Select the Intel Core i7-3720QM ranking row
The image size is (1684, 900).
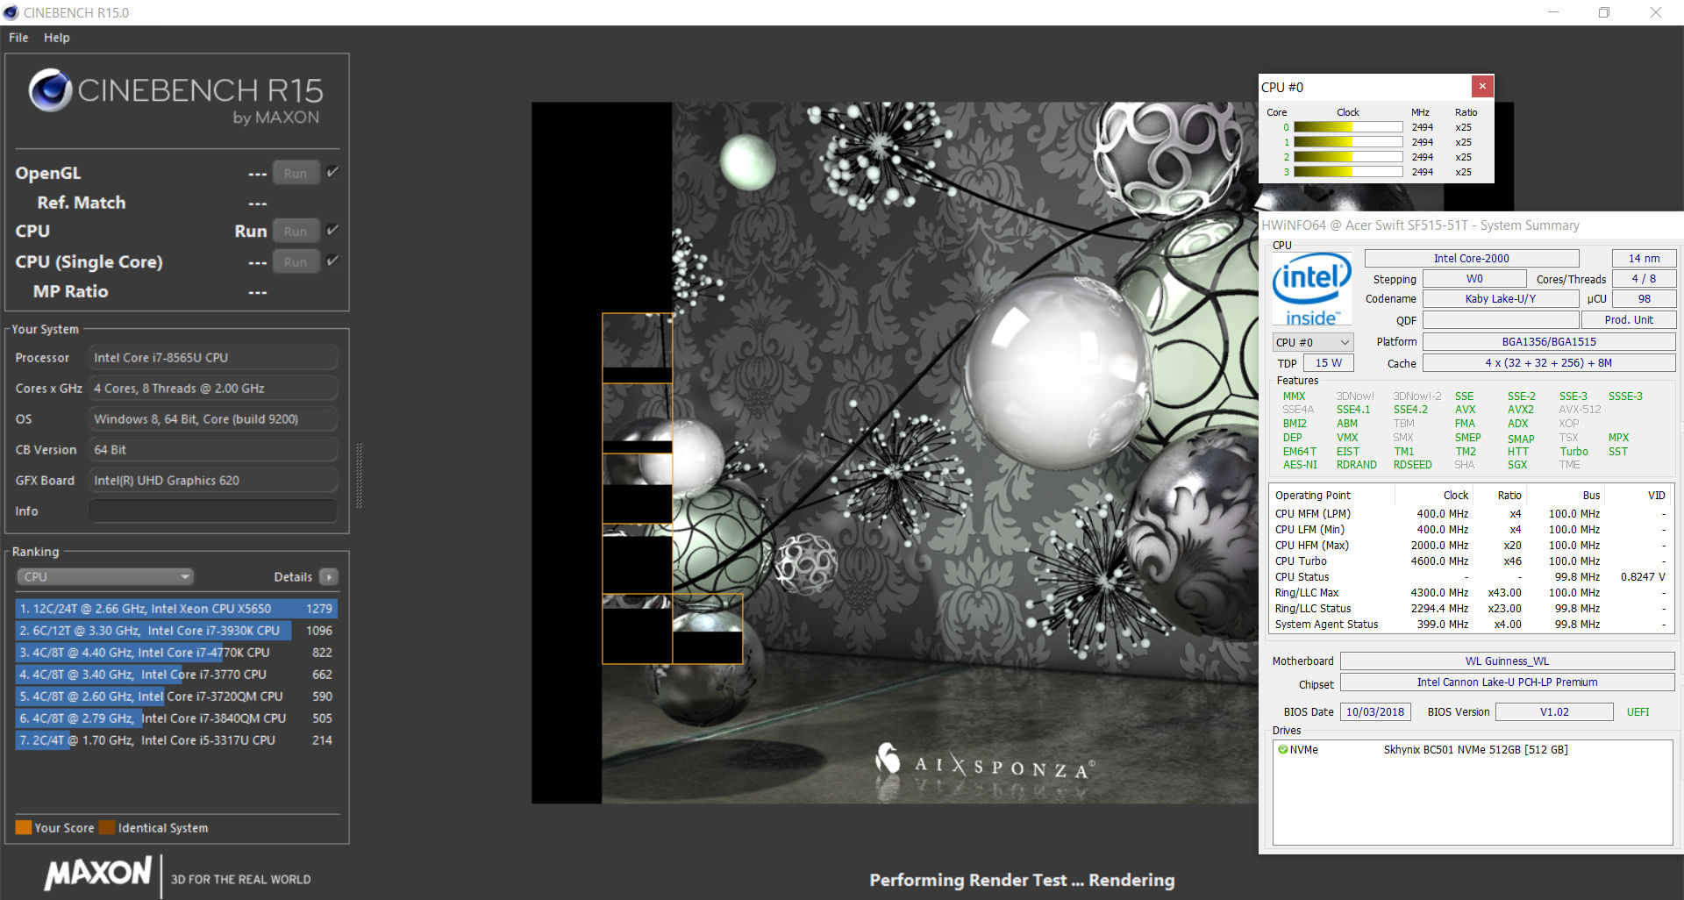pos(176,696)
